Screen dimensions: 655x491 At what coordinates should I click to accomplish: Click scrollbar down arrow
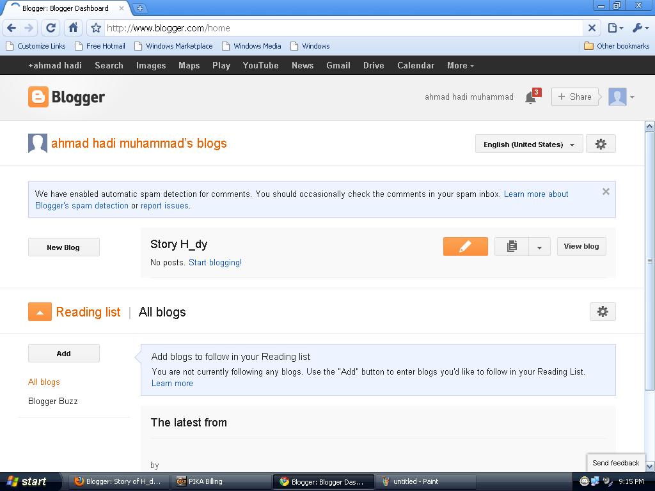tap(650, 466)
